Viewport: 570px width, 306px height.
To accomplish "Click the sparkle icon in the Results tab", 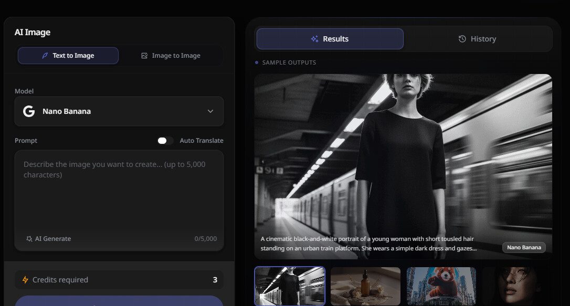I will (x=315, y=39).
